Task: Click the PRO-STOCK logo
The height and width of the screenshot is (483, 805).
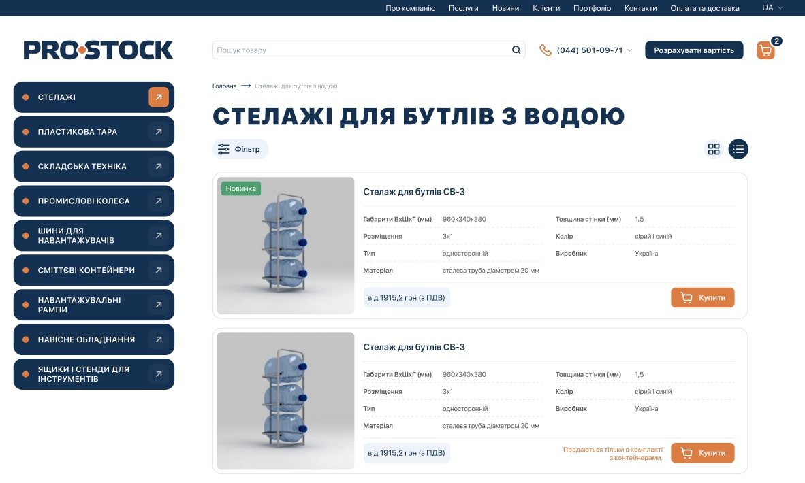Action: (99, 50)
